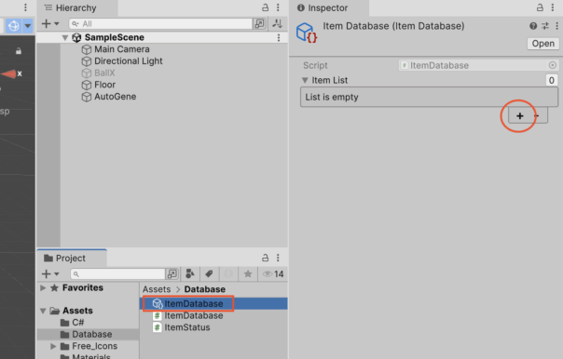This screenshot has height=359, width=563.
Task: Open Hierarchy panel options menu
Action: (x=278, y=7)
